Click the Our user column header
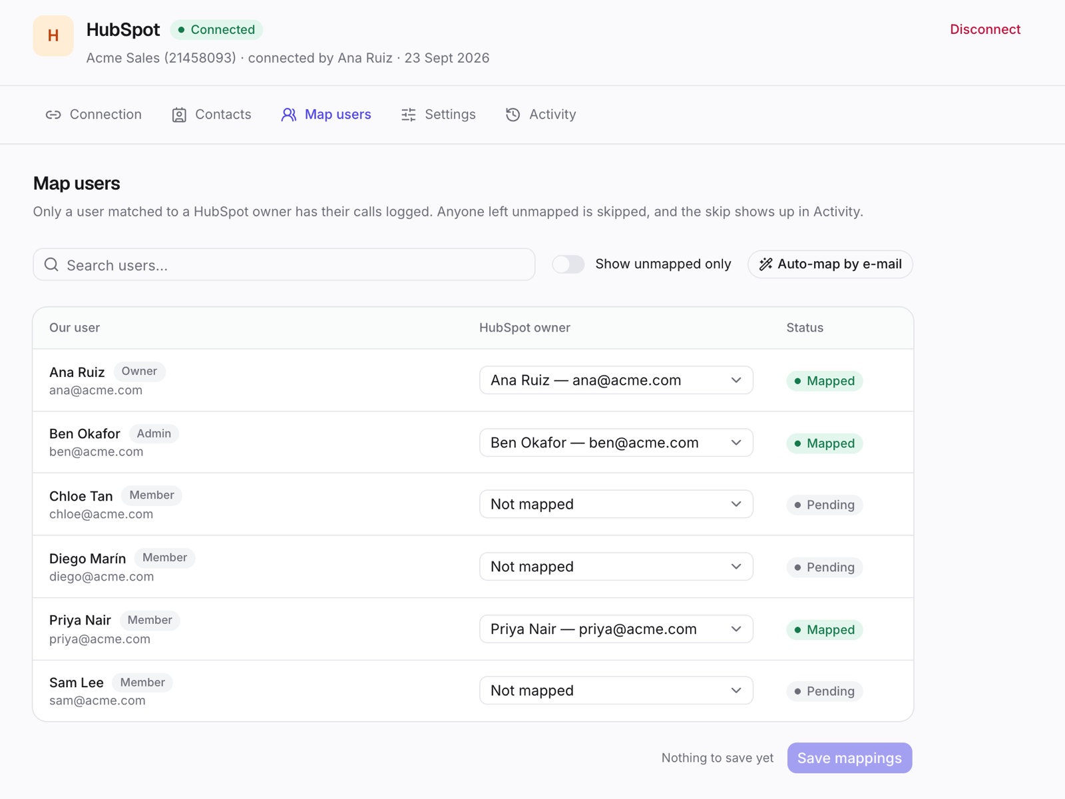 pos(75,328)
